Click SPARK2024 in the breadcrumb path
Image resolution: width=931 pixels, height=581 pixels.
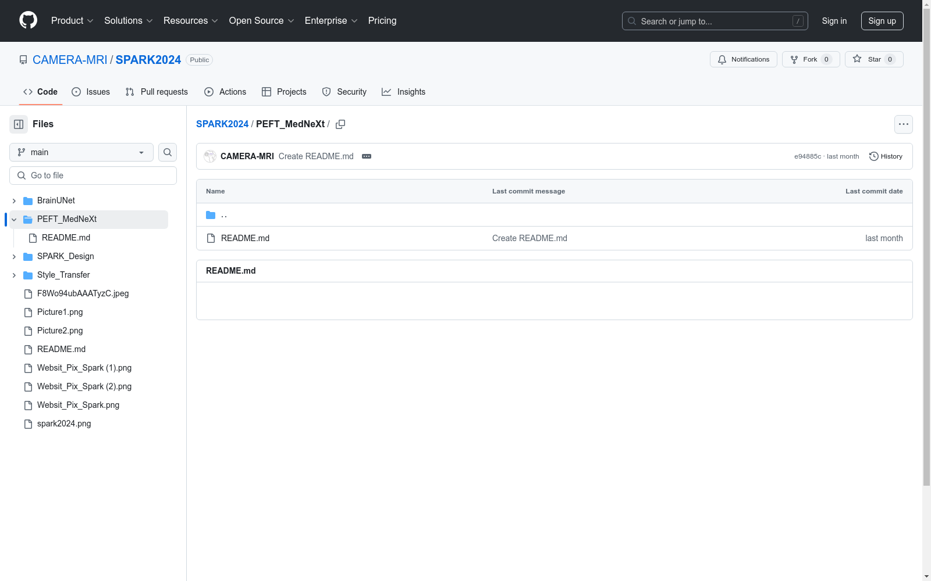(x=222, y=124)
